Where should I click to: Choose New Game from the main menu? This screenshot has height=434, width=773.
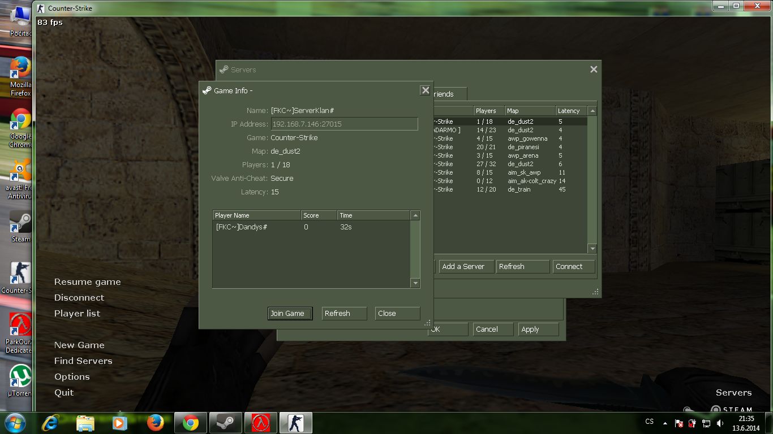click(79, 345)
